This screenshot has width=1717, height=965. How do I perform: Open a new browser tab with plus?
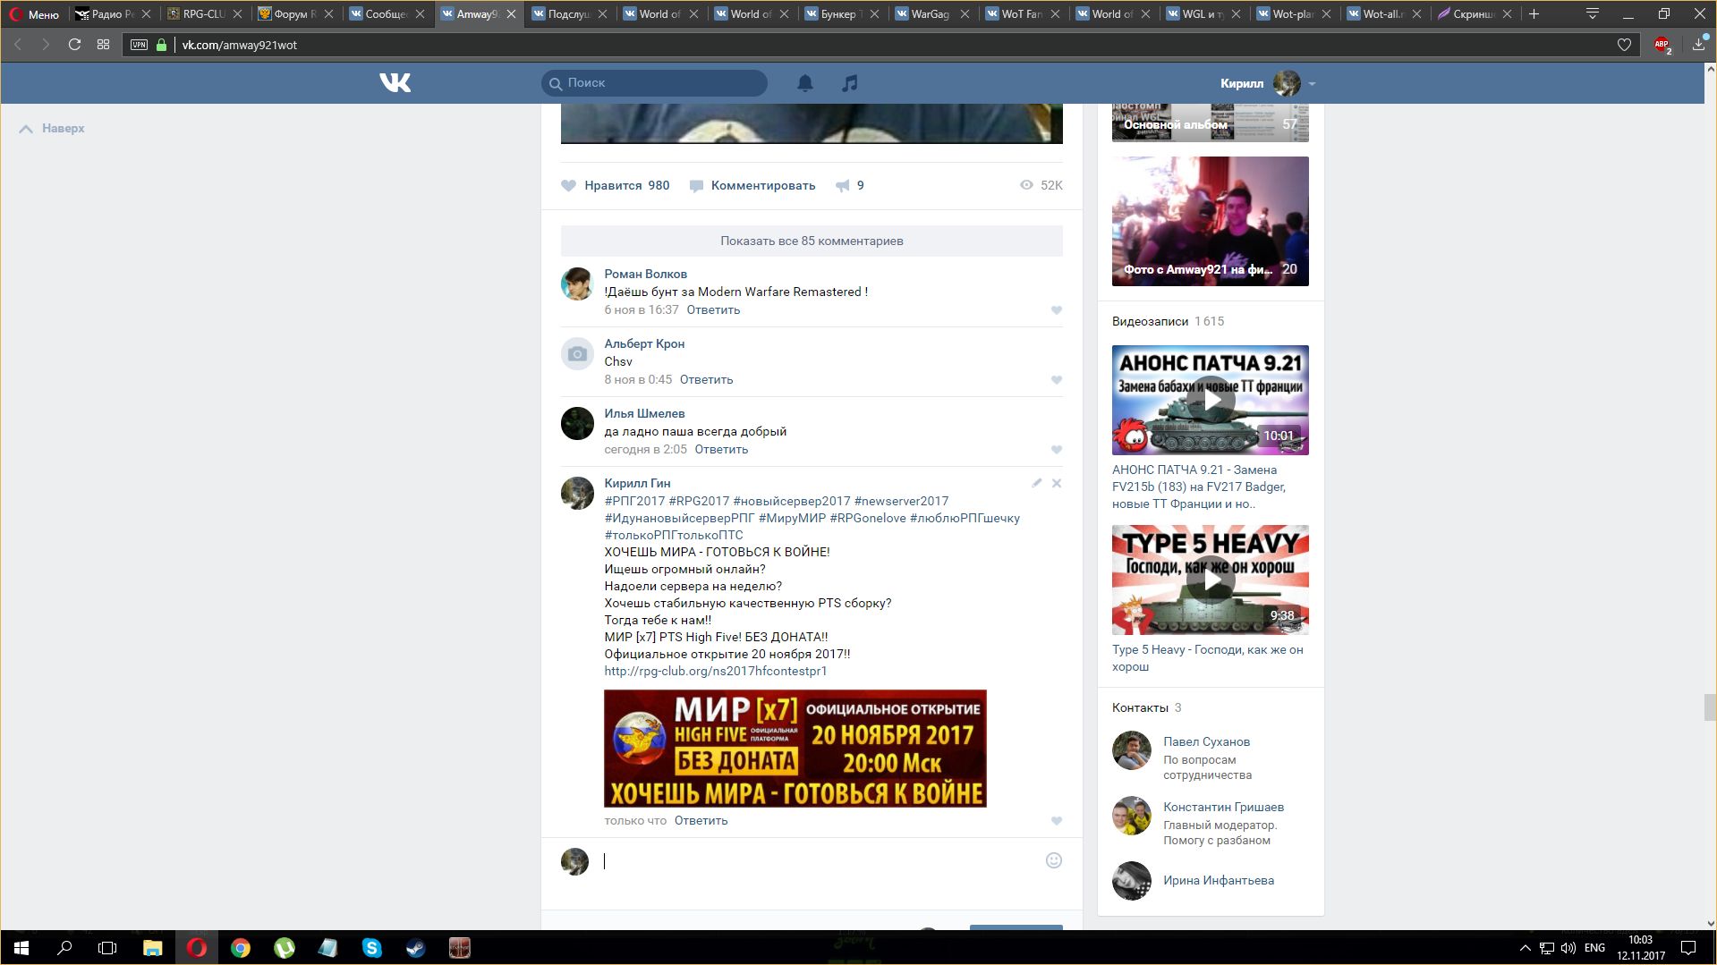click(1534, 13)
